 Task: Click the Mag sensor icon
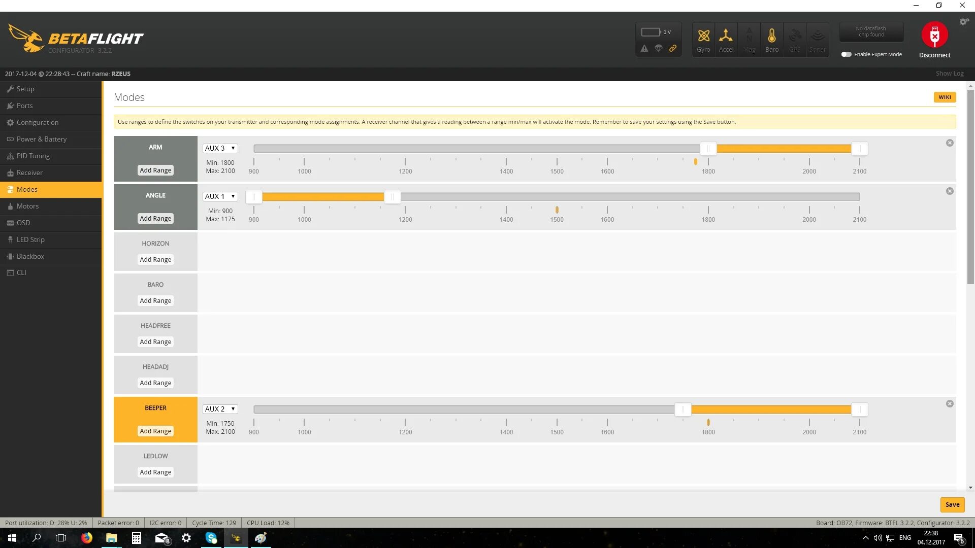point(749,40)
